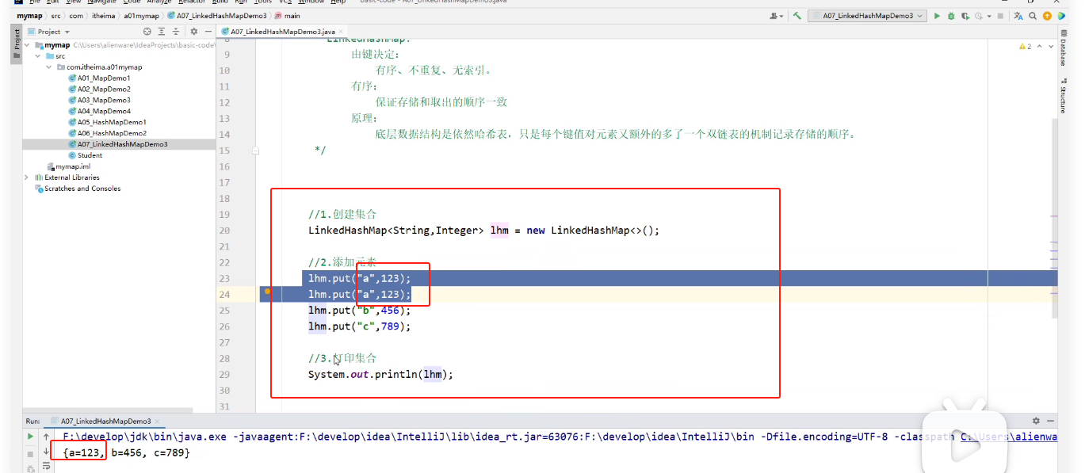
Task: Rerun the program from the Run panel
Action: (x=30, y=437)
